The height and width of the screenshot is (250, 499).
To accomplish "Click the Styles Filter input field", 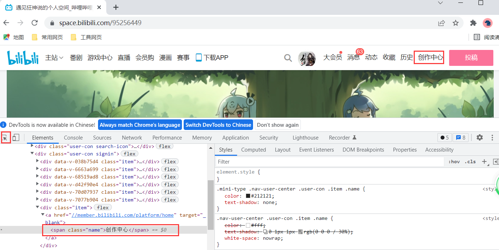I will [330, 161].
